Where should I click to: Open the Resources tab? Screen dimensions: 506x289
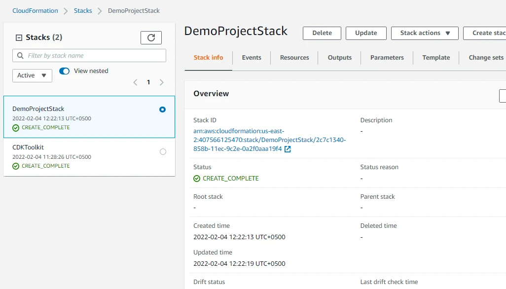294,58
